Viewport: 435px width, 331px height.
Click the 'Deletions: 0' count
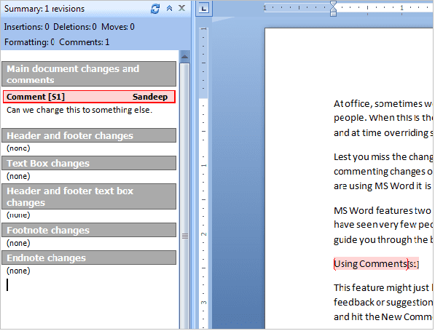75,27
